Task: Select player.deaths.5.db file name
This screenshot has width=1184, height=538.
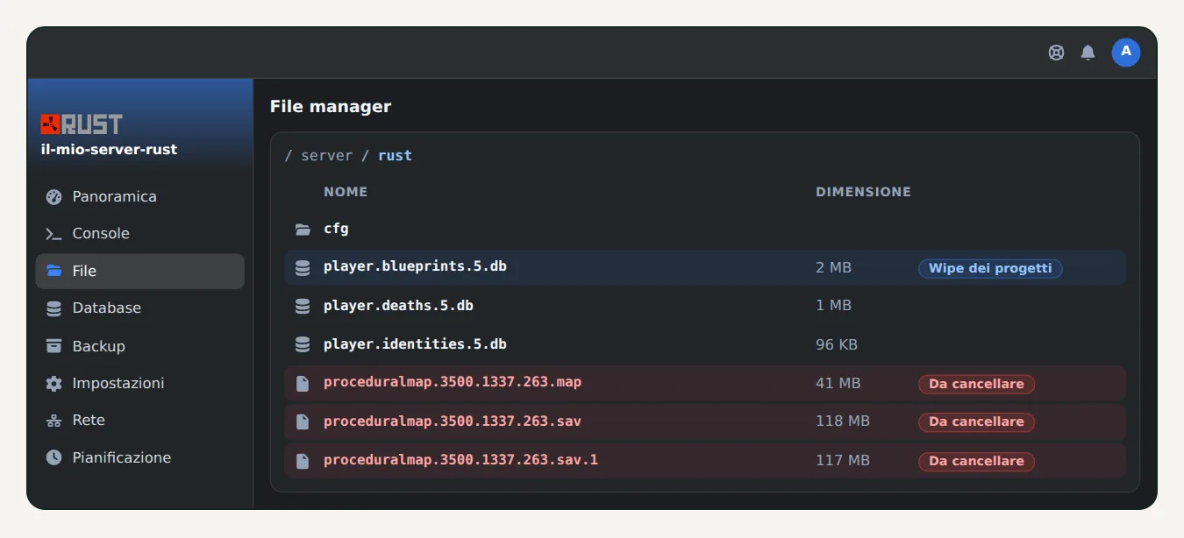Action: 398,305
